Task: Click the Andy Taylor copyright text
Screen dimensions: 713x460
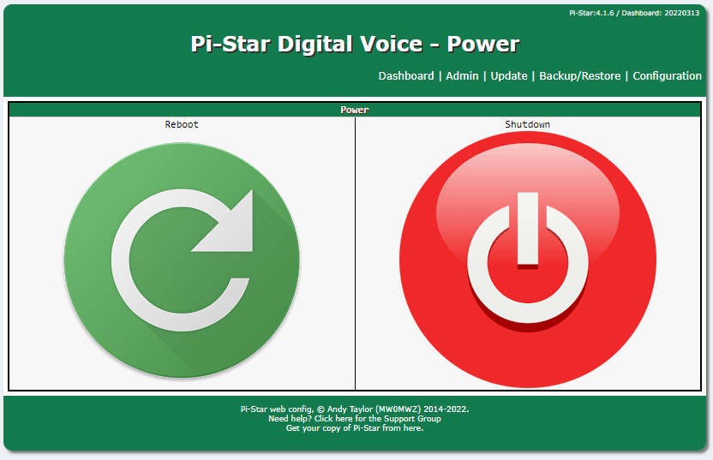Action: [355, 409]
